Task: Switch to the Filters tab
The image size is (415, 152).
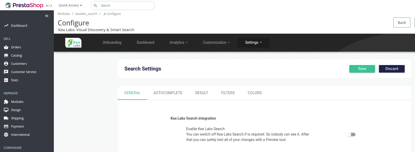Action: click(228, 93)
